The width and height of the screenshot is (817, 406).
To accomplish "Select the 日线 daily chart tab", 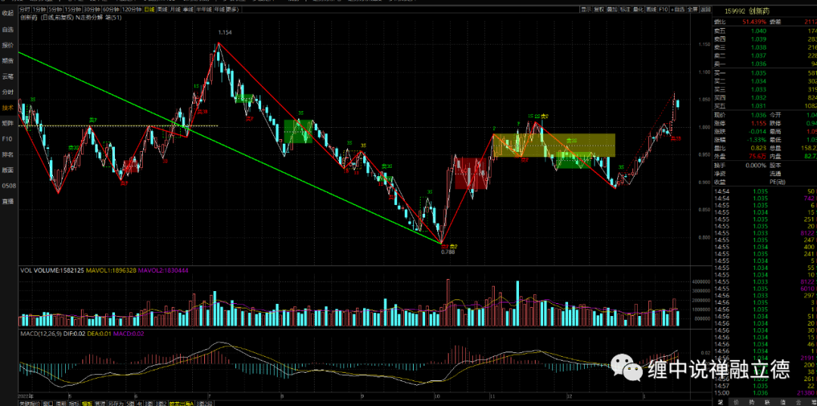I will point(149,9).
